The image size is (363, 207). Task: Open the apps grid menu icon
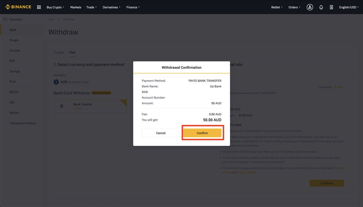click(x=39, y=7)
